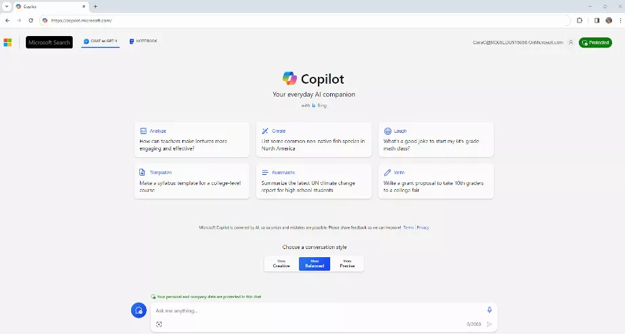Image resolution: width=625 pixels, height=334 pixels.
Task: Select the teachers lectures engaging prompt card
Action: point(192,139)
